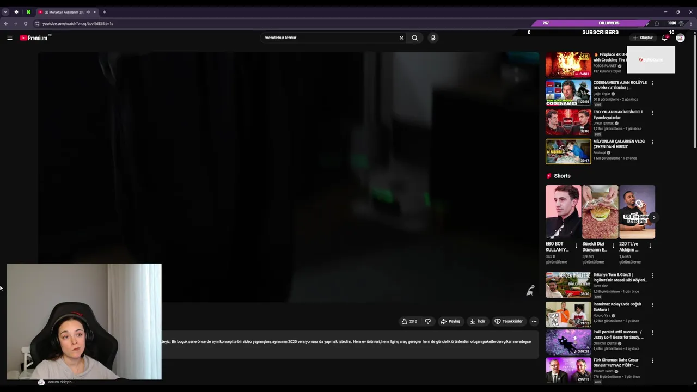
Task: Open the tab search dropdown arrow
Action: point(5,12)
